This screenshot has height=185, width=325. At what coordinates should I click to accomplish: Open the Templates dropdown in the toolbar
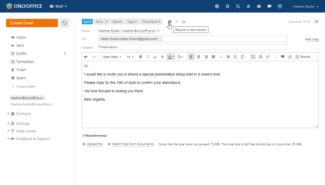[151, 22]
